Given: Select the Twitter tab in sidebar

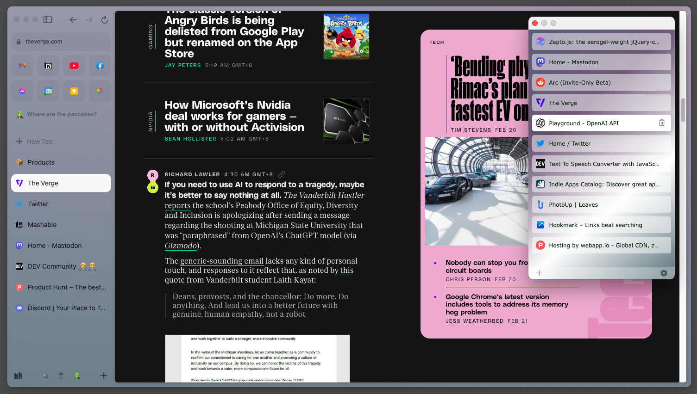Looking at the screenshot, I should coord(38,204).
